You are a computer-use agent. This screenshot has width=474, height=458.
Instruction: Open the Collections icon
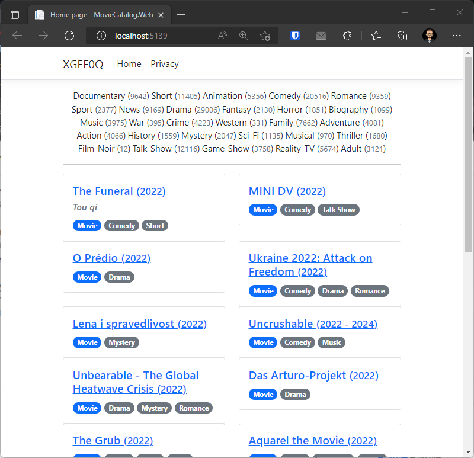tap(403, 36)
